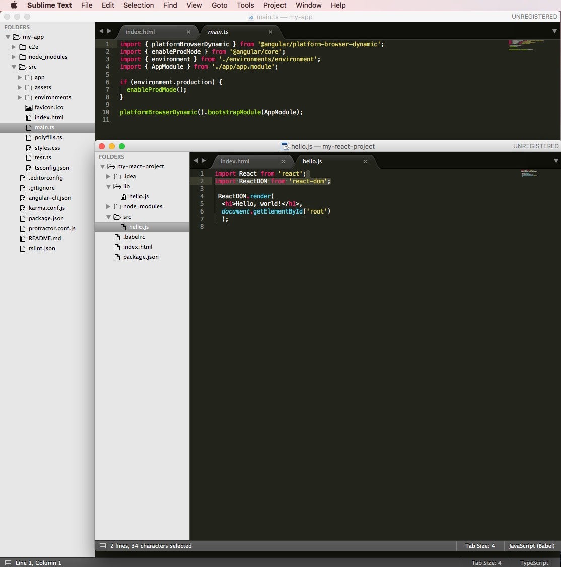Click the styles.css file icon
The width and height of the screenshot is (561, 567).
pyautogui.click(x=29, y=148)
